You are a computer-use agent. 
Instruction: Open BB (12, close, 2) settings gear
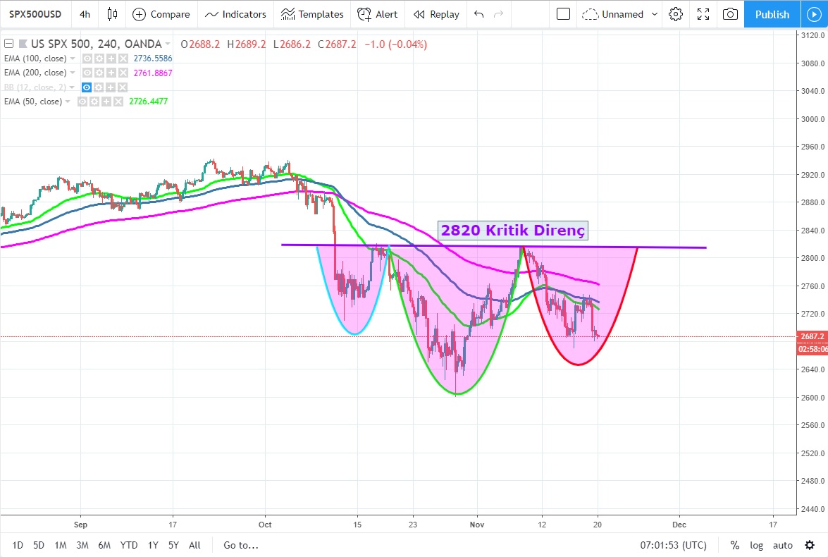click(x=99, y=87)
